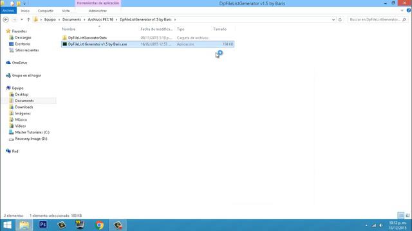Open Escritorio under Favoritos
The height and width of the screenshot is (231, 412).
pyautogui.click(x=23, y=44)
